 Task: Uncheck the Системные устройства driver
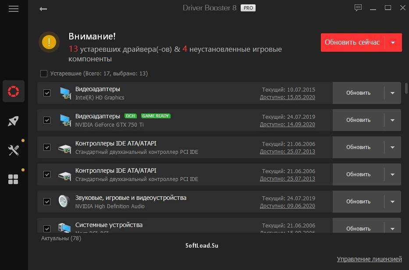point(47,228)
